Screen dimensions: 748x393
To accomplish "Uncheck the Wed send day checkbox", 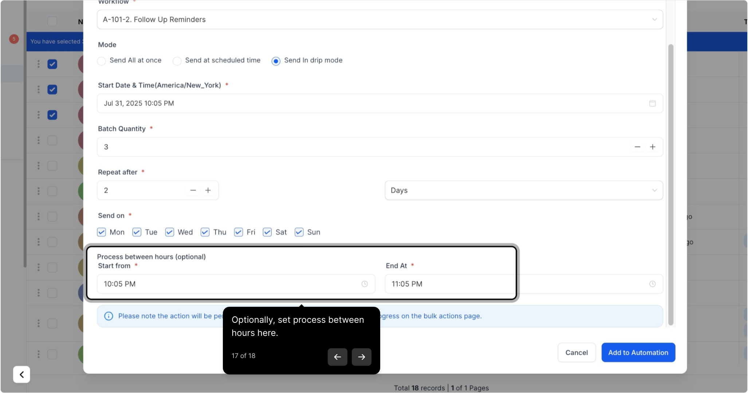I will [x=169, y=232].
